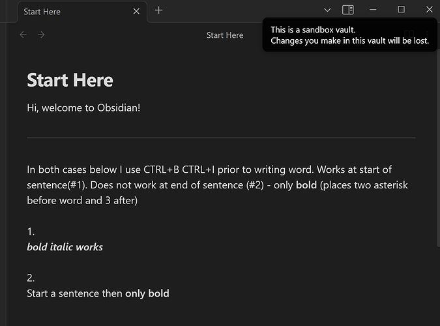Click the 'bold italic works' text
The image size is (440, 326).
click(65, 247)
